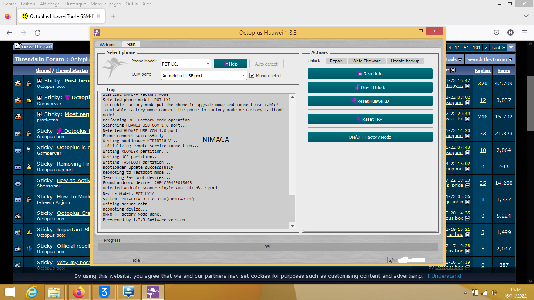Viewport: 534px width, 300px height.
Task: Show hidden system tray icons
Action: coord(465,292)
